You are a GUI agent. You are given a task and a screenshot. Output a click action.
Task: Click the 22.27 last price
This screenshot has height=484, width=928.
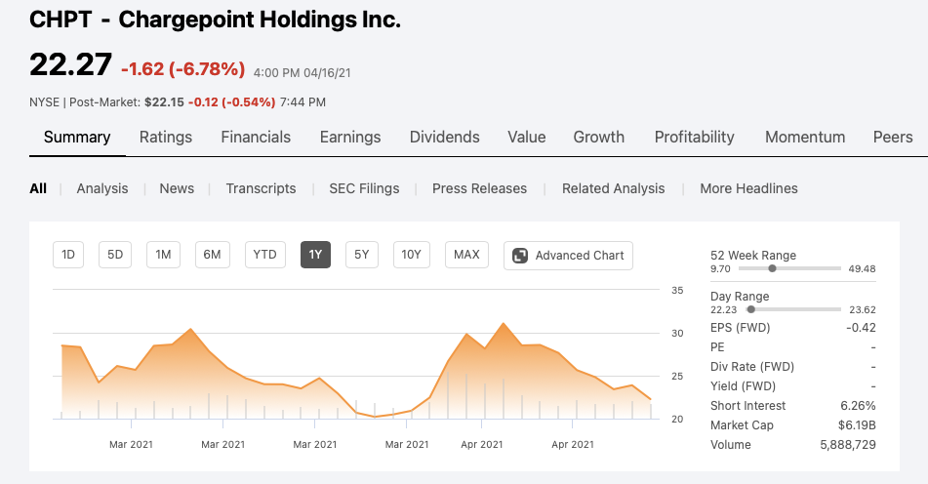point(70,63)
